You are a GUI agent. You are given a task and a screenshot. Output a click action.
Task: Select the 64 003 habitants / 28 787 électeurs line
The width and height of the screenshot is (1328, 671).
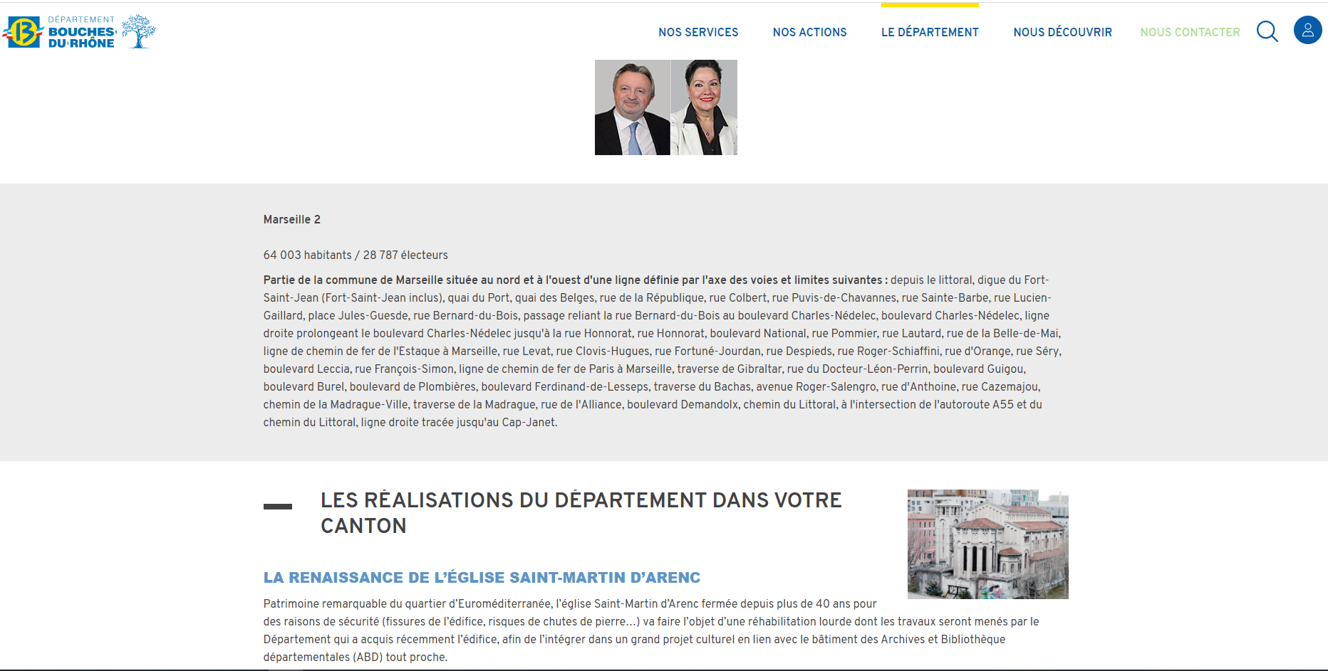(x=356, y=255)
